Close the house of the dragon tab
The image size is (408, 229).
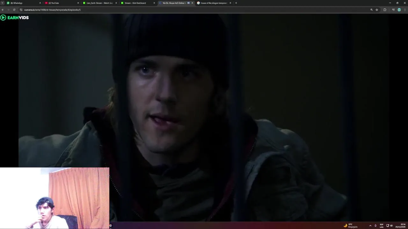pyautogui.click(x=230, y=3)
